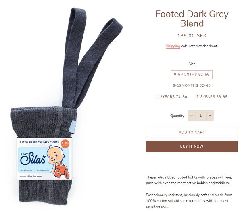Click the BUY IT NOW button
This screenshot has height=212, width=242.
[192, 146]
